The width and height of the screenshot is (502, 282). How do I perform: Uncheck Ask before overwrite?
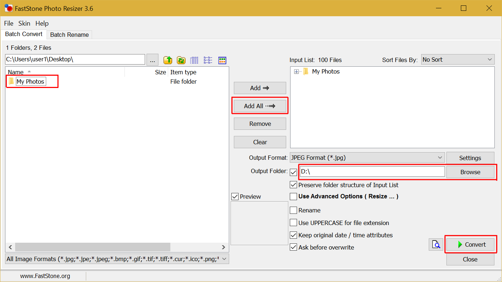coord(293,247)
